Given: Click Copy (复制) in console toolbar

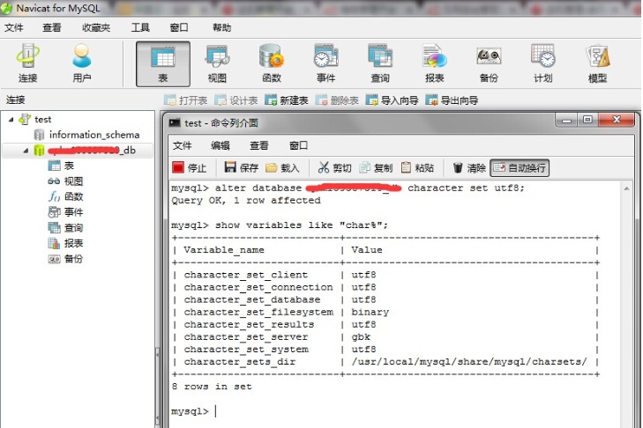Looking at the screenshot, I should pos(376,167).
